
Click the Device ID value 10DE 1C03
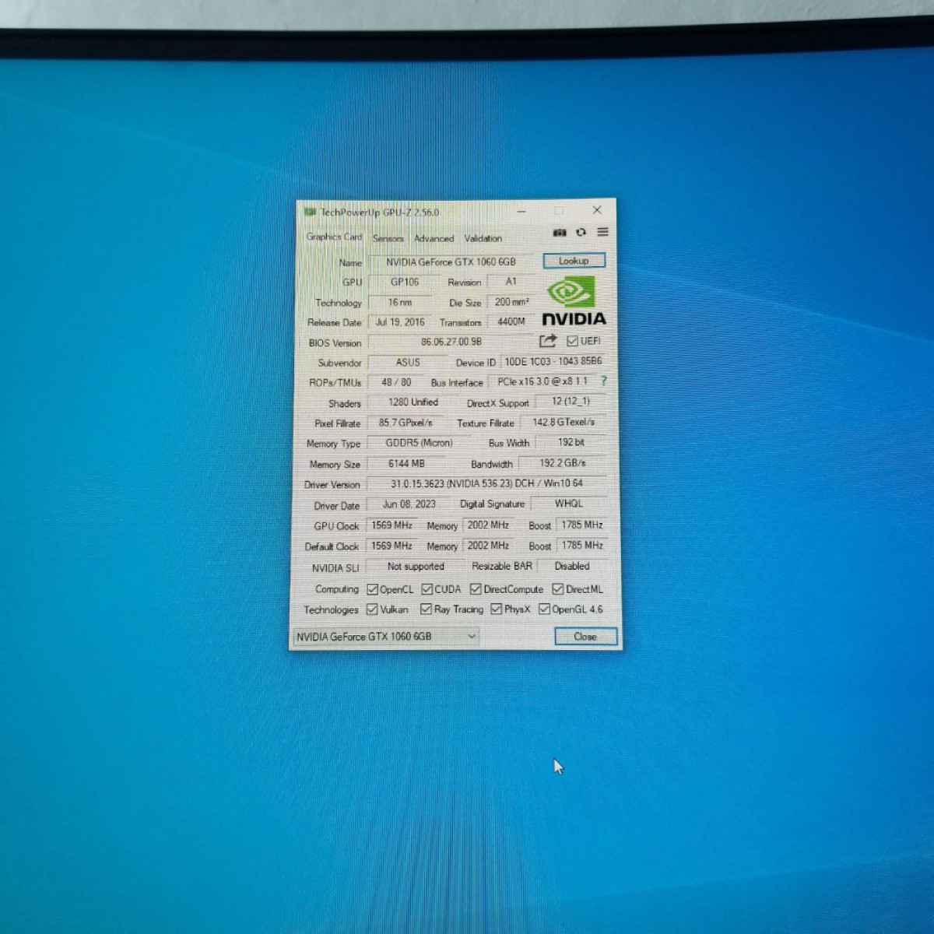[x=553, y=361]
